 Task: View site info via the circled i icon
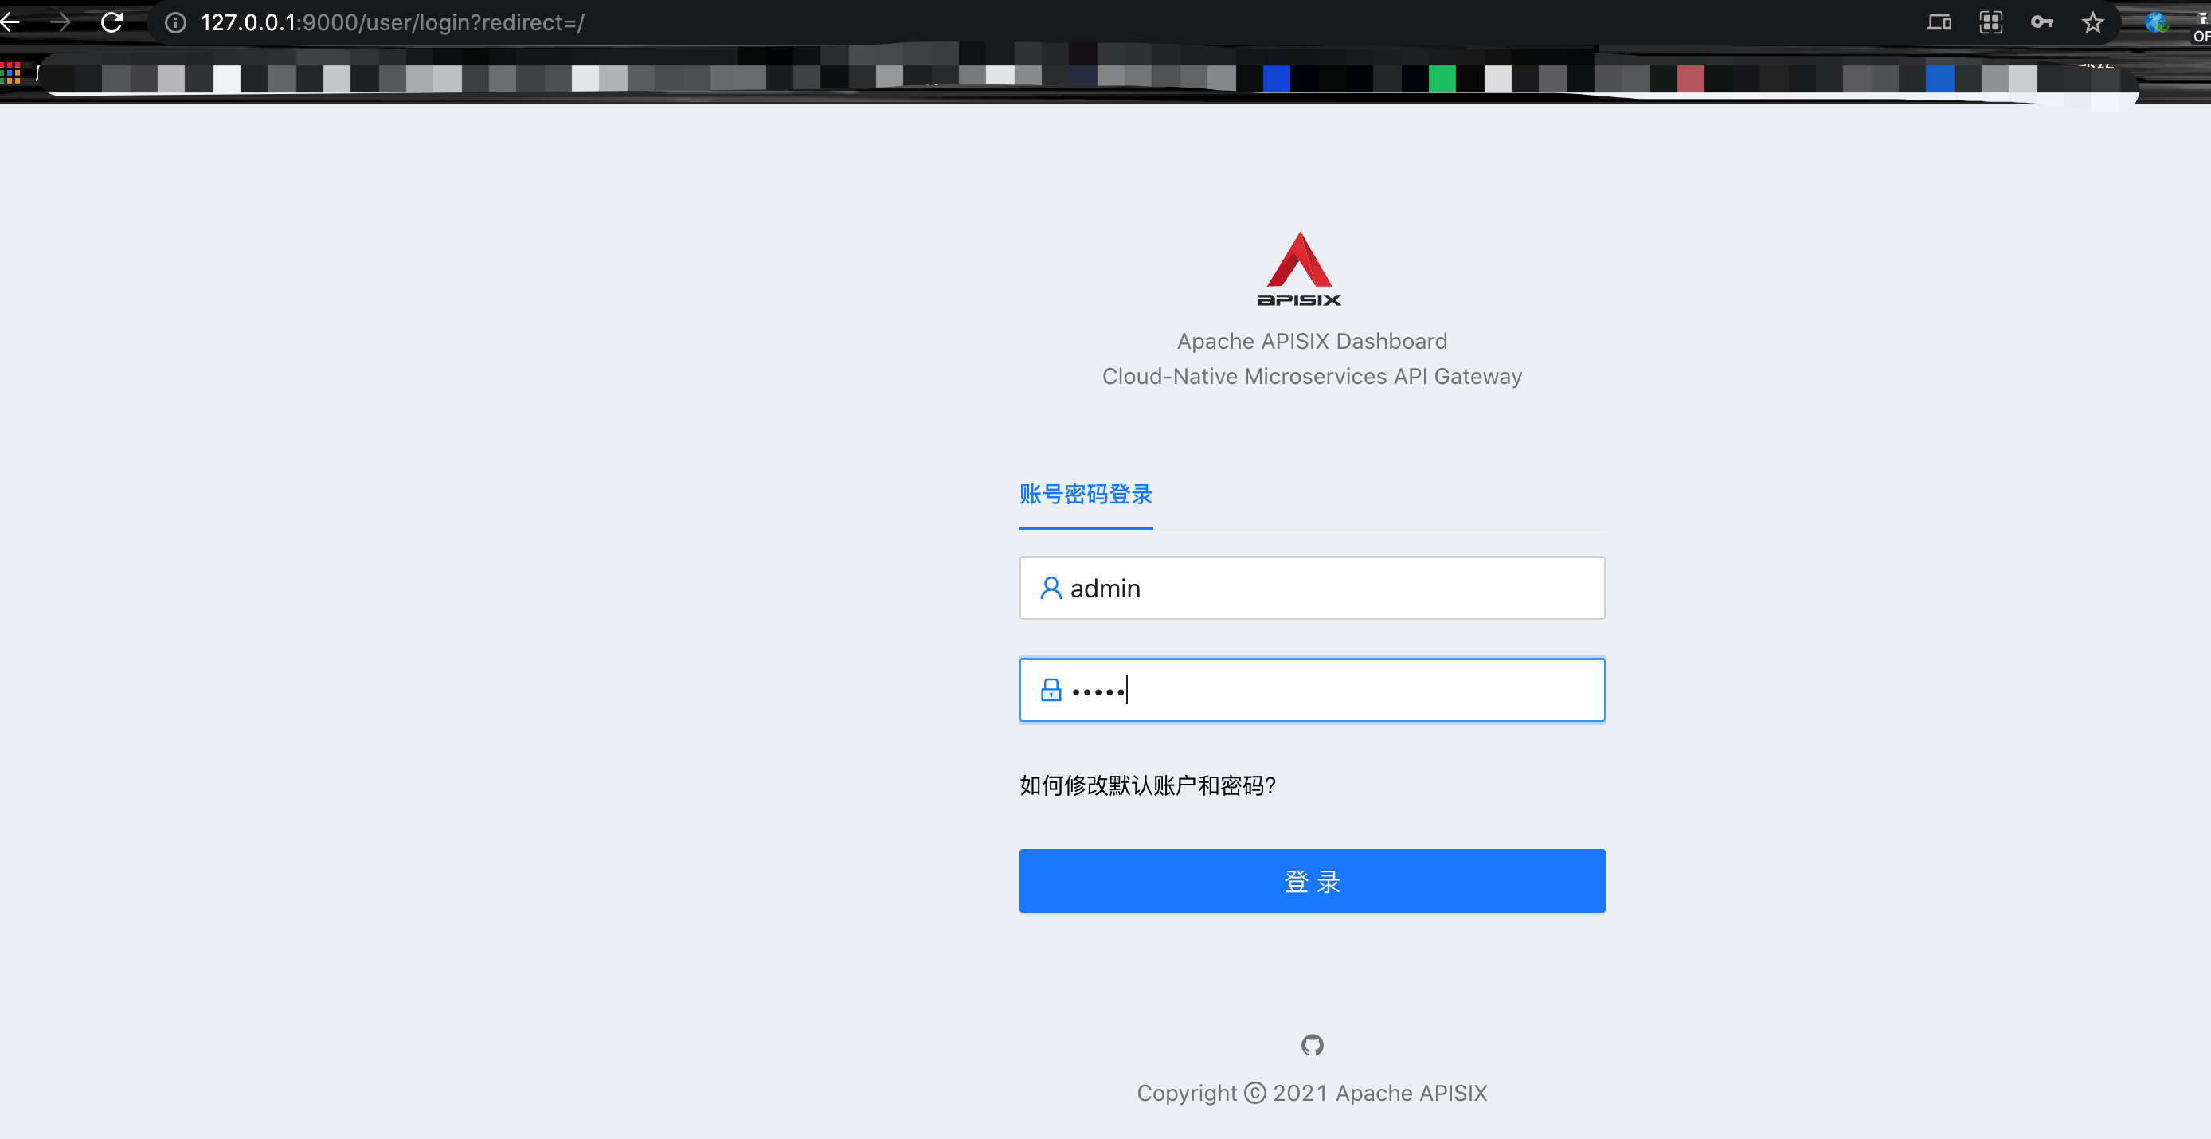click(176, 22)
